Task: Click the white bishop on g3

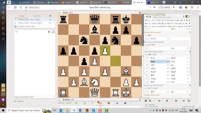Action: (126, 72)
